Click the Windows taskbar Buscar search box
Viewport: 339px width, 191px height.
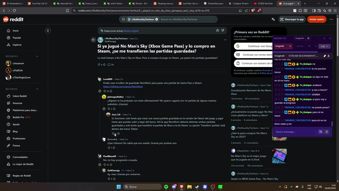(142, 187)
